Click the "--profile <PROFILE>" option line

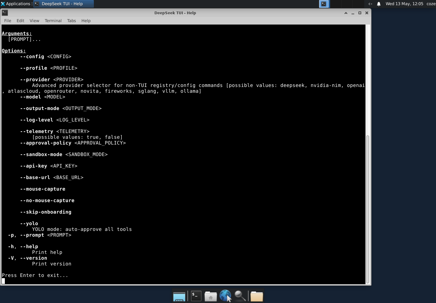click(x=49, y=68)
